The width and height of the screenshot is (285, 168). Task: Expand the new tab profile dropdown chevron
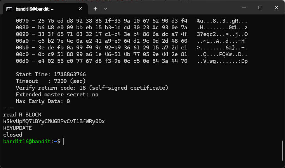click(105, 9)
